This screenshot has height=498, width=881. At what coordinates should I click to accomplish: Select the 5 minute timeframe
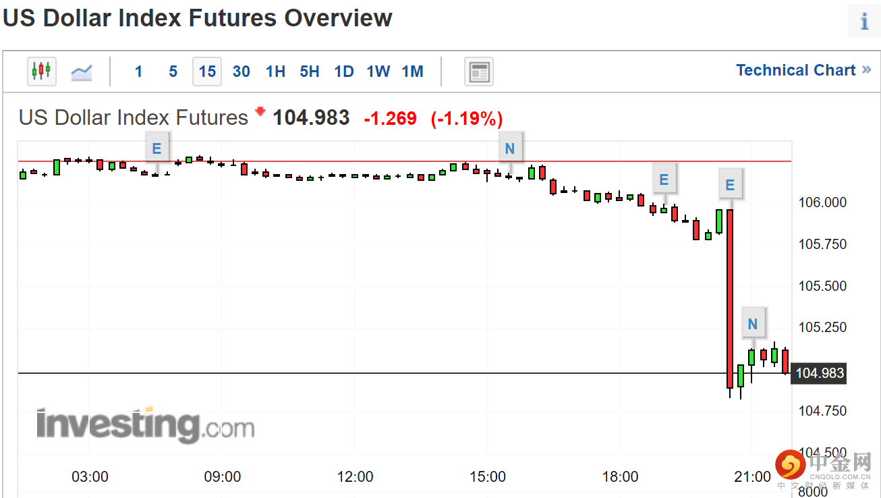point(173,72)
